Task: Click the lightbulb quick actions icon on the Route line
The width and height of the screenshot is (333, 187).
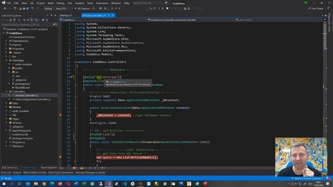Action: pos(72,77)
